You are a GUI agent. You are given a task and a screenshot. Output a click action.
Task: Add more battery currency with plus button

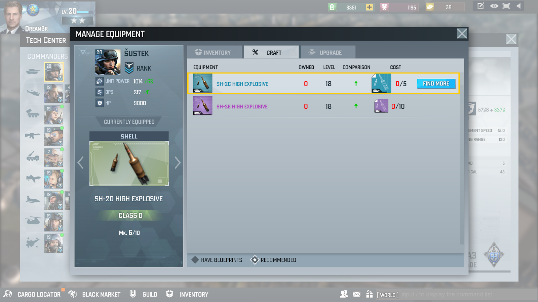coord(369,7)
